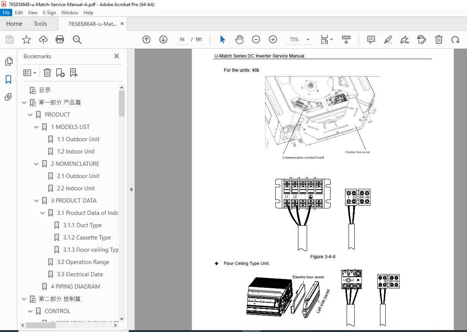The width and height of the screenshot is (467, 332).
Task: Zoom in with the plus icon
Action: click(273, 40)
